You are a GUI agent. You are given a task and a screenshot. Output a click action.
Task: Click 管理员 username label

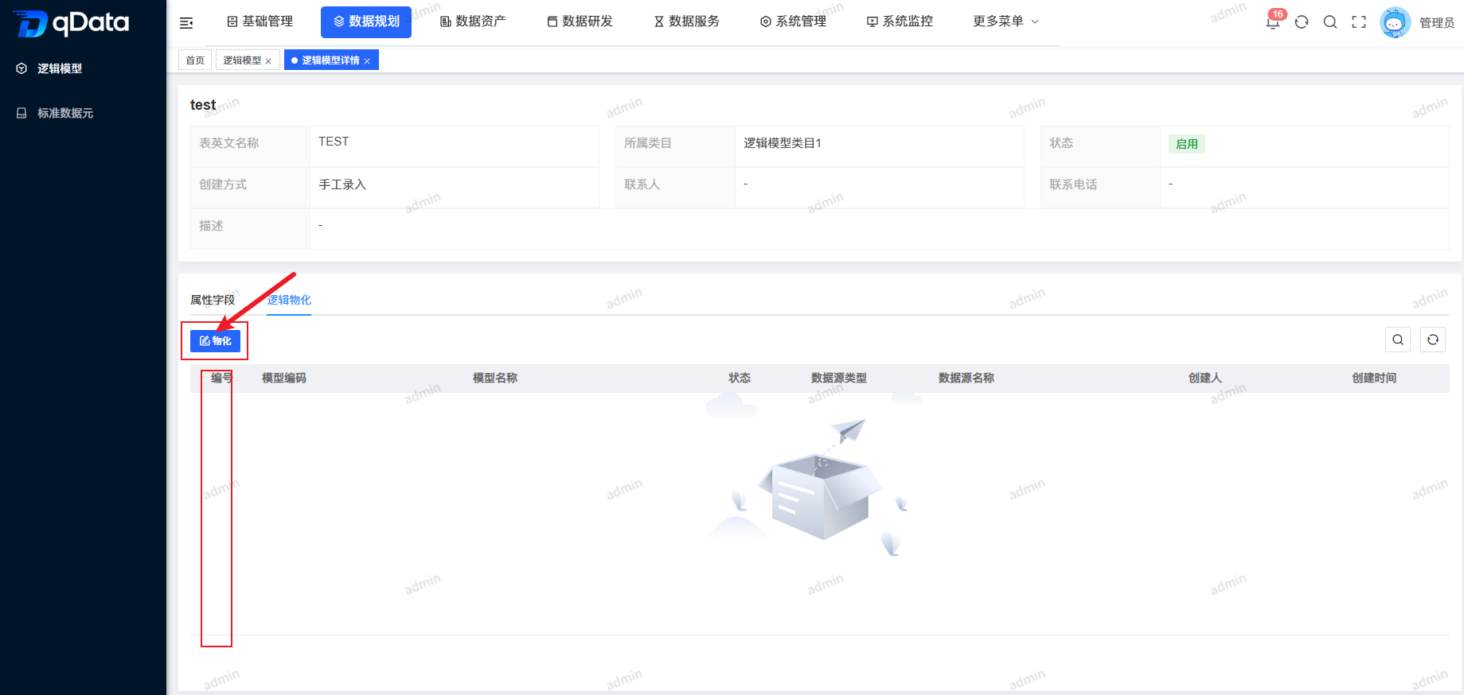tap(1437, 23)
